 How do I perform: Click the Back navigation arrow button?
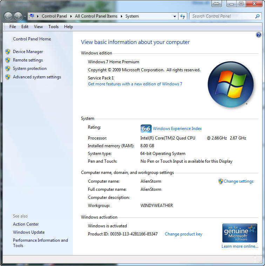[8, 16]
